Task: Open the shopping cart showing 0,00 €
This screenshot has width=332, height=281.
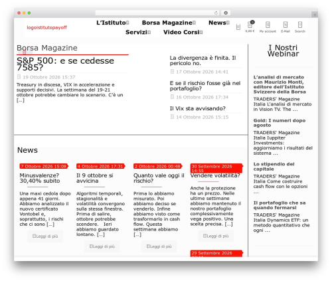Action: coord(250,27)
